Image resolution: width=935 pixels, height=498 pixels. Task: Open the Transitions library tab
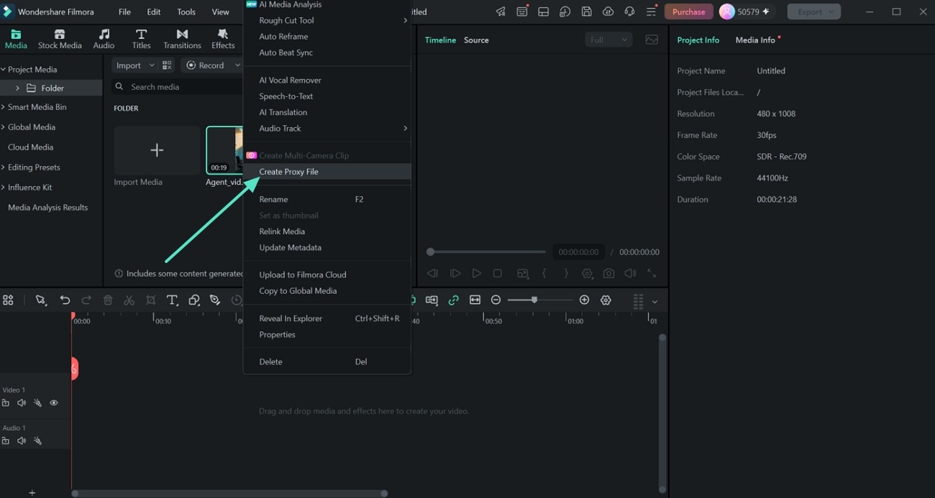pyautogui.click(x=182, y=40)
